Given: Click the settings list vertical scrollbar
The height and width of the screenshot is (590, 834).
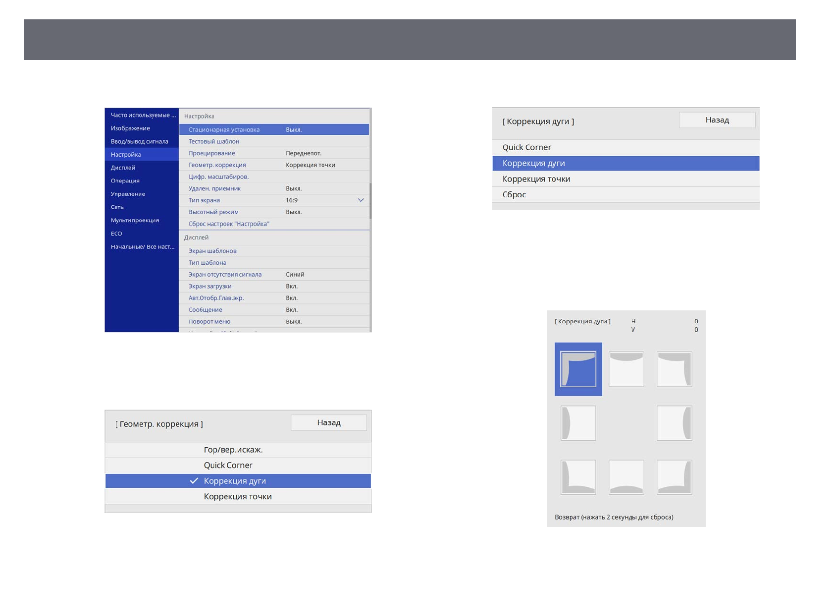Looking at the screenshot, I should 370,201.
